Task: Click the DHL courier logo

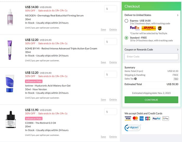Action: 148,28
